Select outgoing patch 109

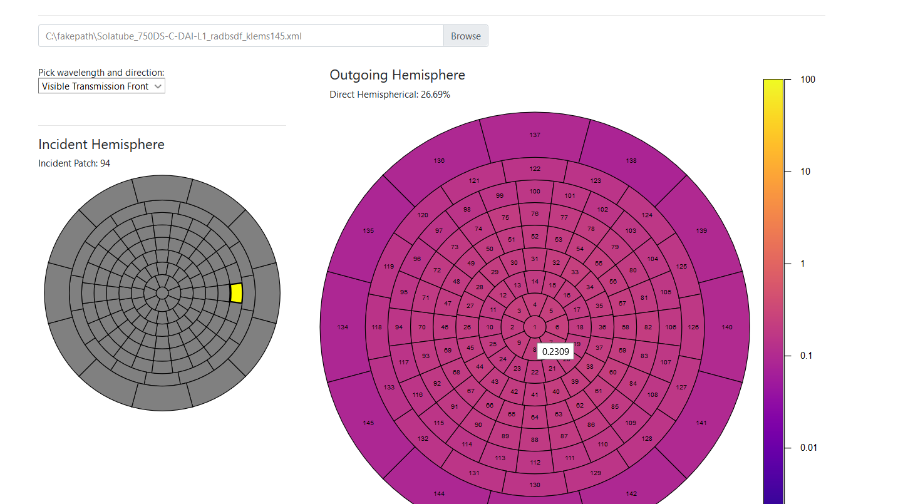click(x=631, y=423)
